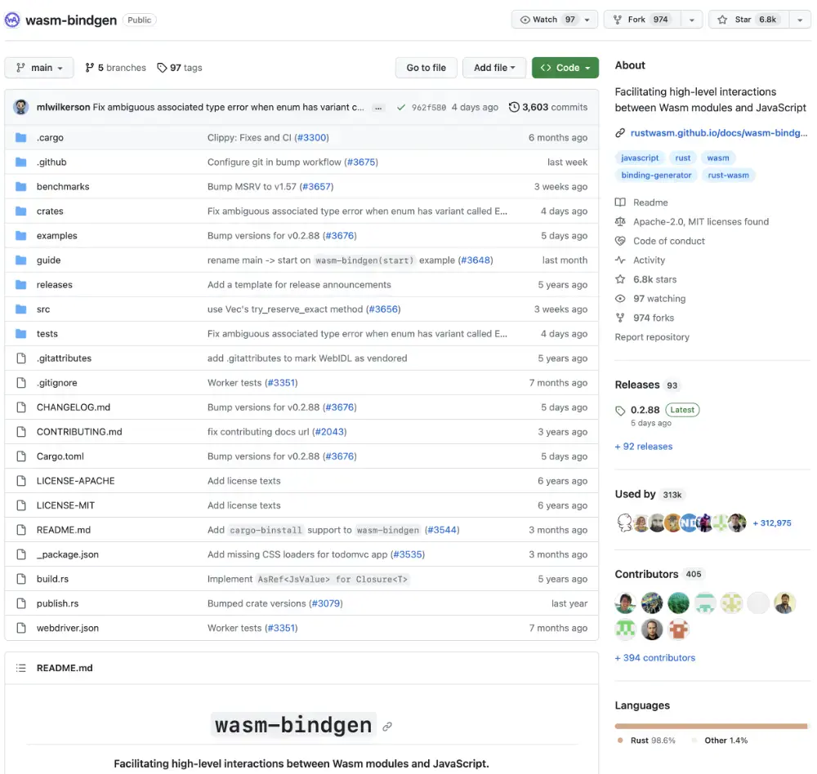Image resolution: width=817 pixels, height=774 pixels.
Task: Open the main branch dropdown
Action: point(39,68)
